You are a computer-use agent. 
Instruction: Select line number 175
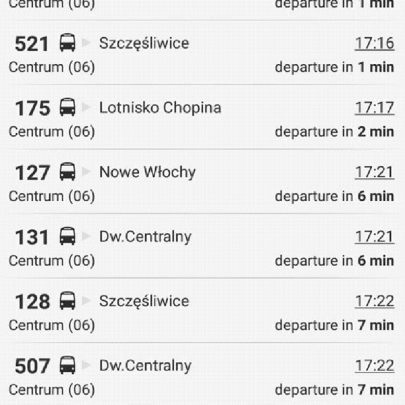(32, 109)
